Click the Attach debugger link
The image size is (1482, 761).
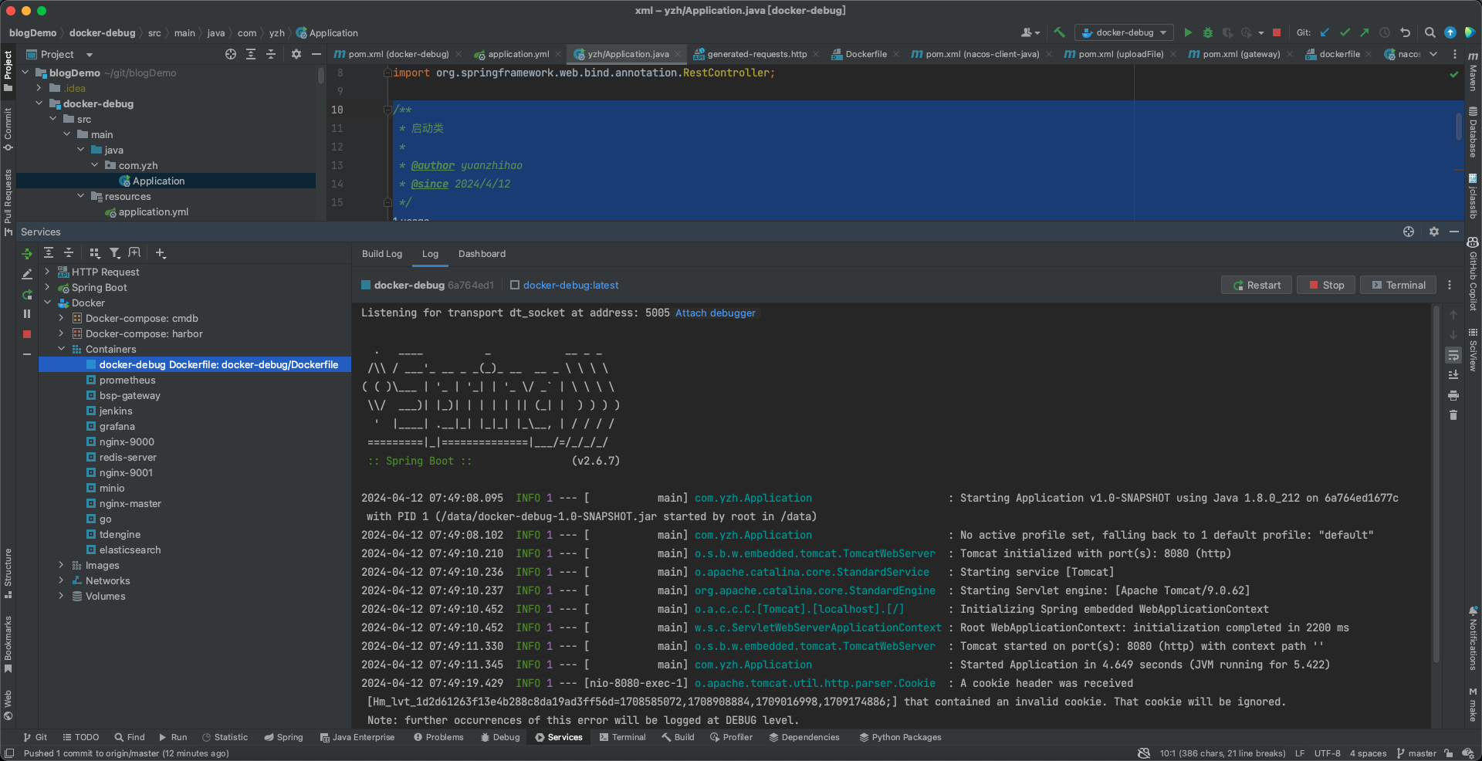click(715, 313)
